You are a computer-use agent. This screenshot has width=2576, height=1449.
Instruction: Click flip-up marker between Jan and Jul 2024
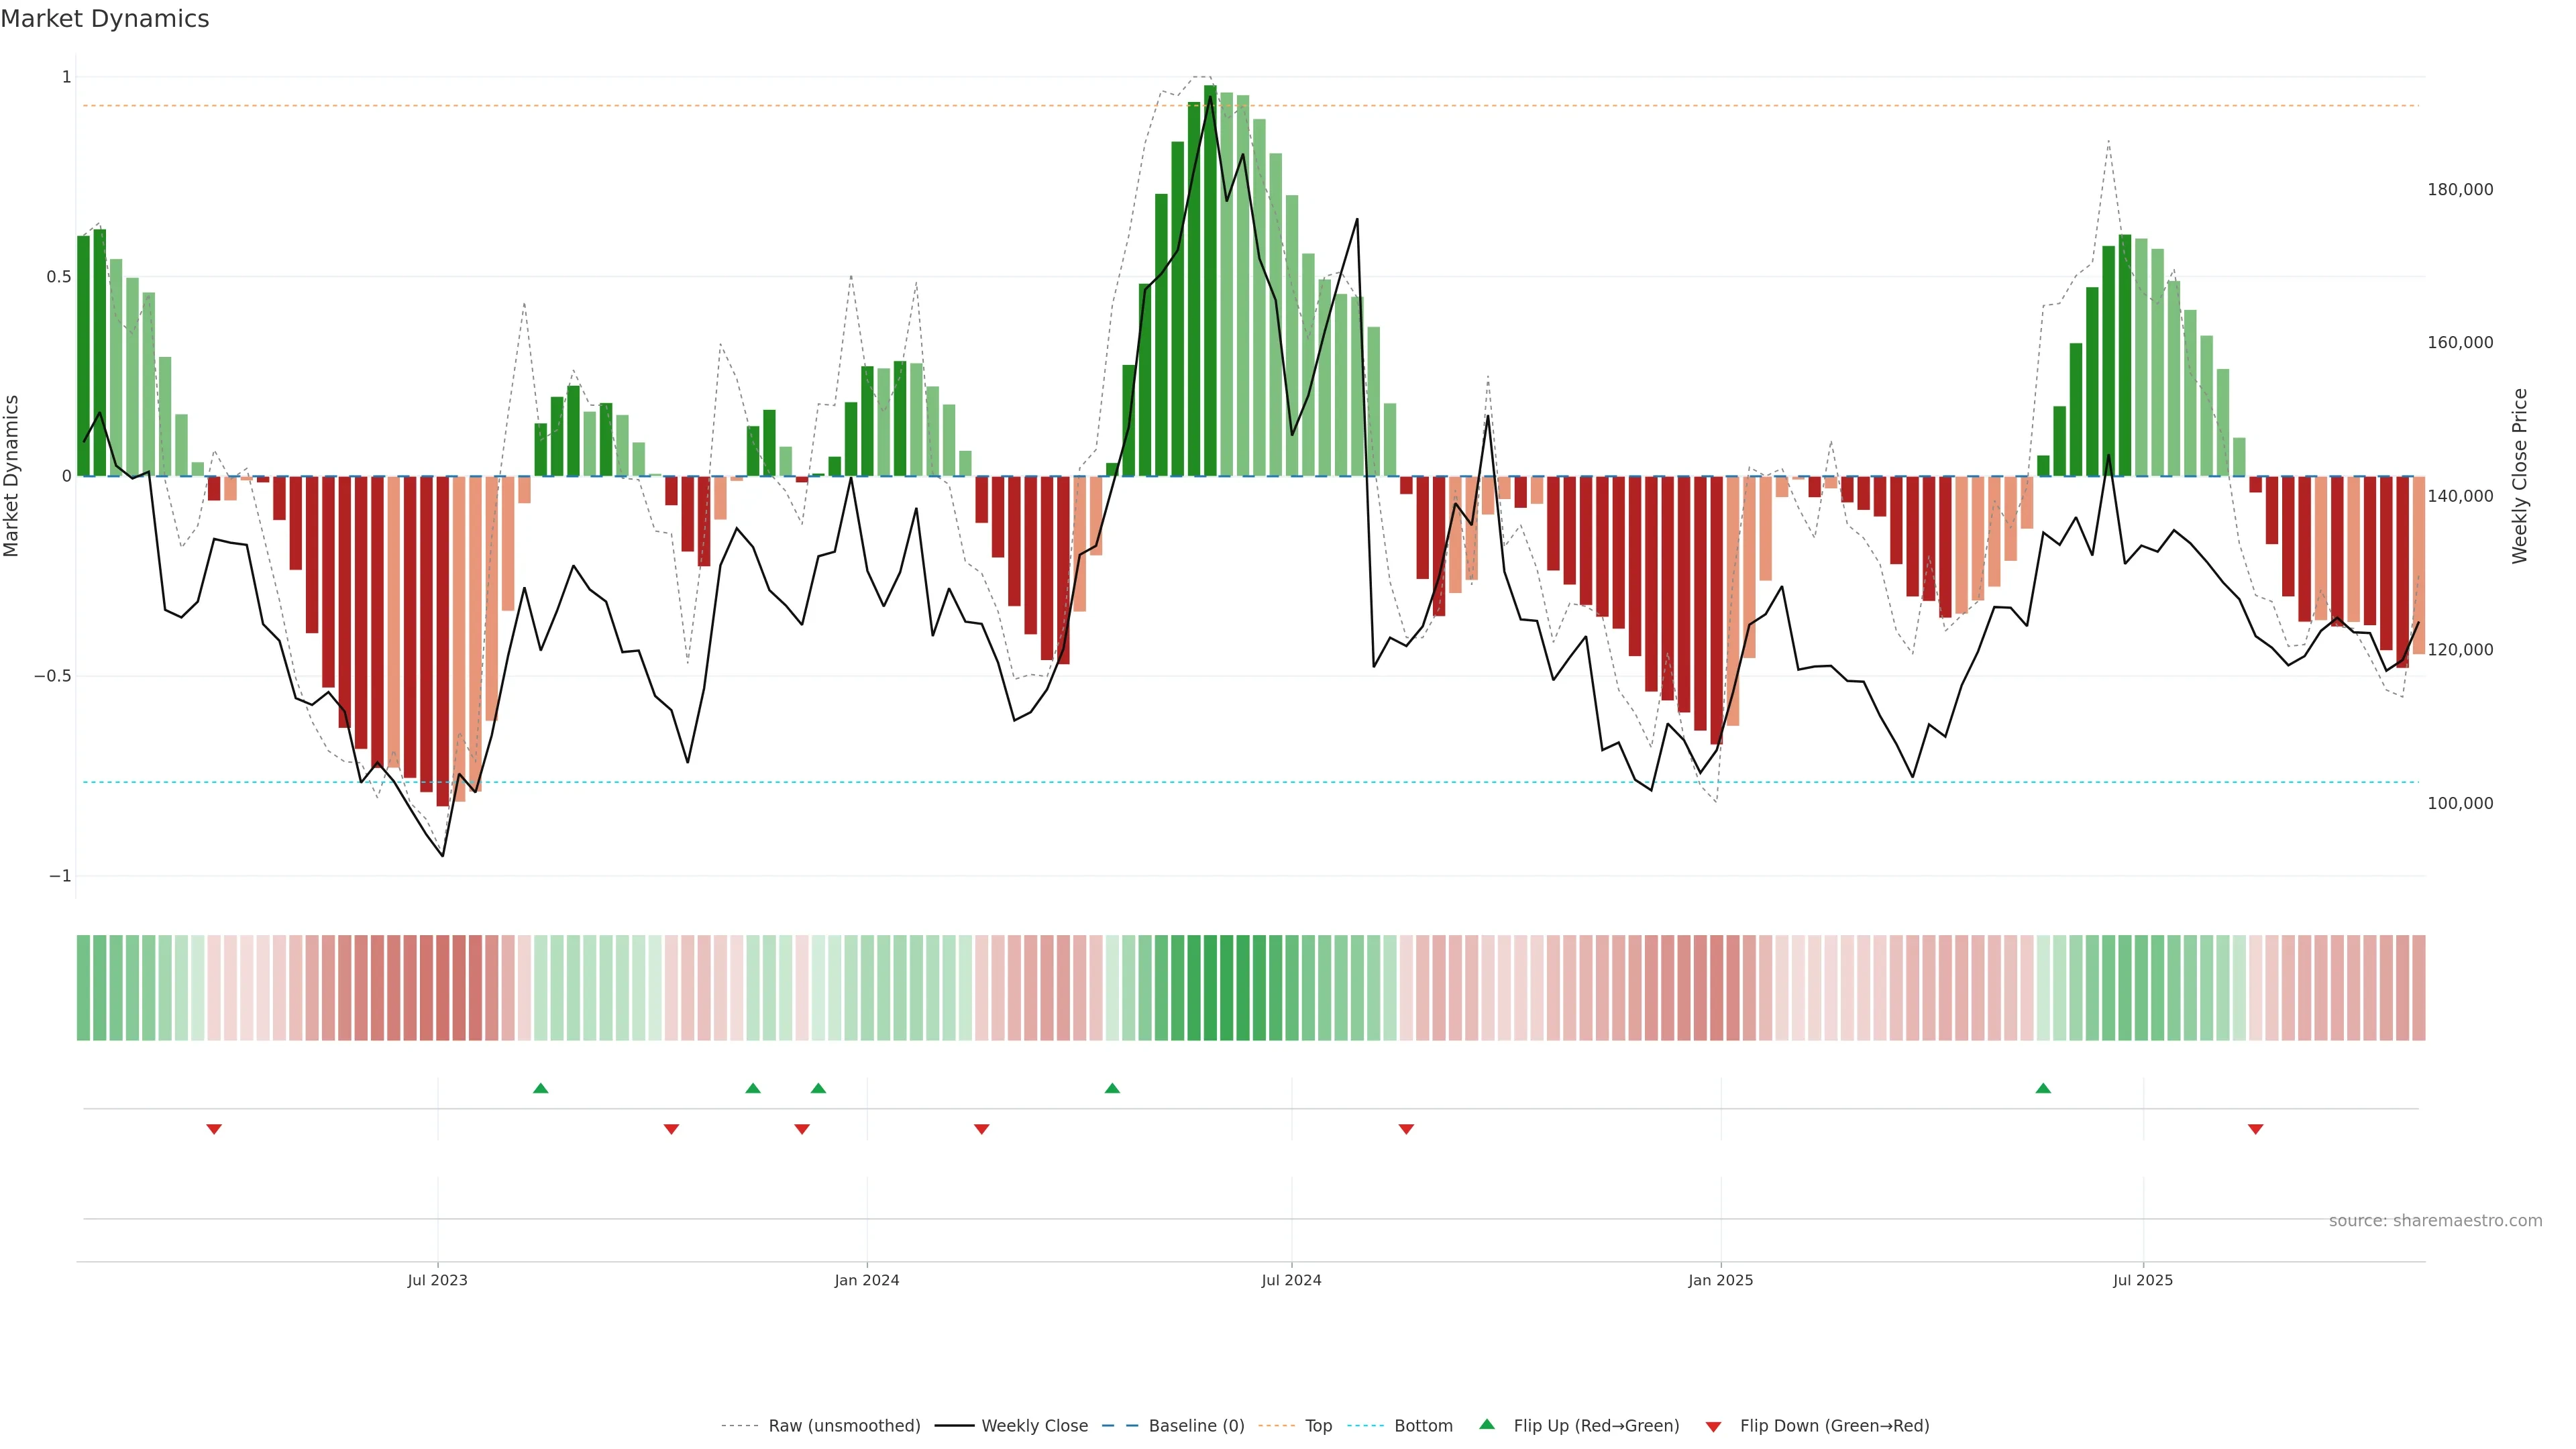point(1112,1088)
